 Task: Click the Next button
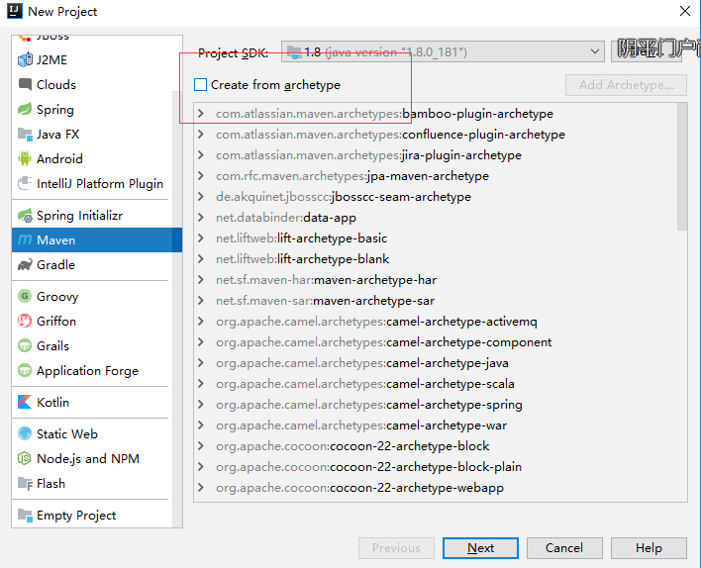(480, 548)
